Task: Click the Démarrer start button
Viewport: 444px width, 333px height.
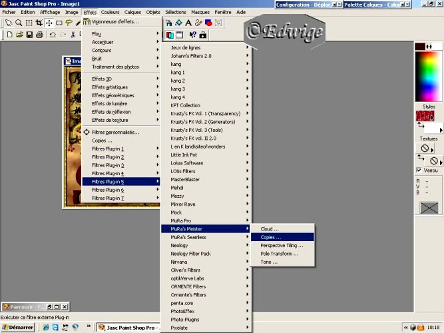Action: (17, 327)
